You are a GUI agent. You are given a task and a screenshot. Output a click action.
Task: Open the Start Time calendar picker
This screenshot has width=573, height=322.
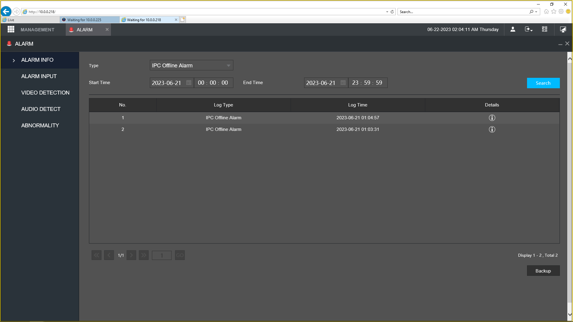(x=189, y=83)
